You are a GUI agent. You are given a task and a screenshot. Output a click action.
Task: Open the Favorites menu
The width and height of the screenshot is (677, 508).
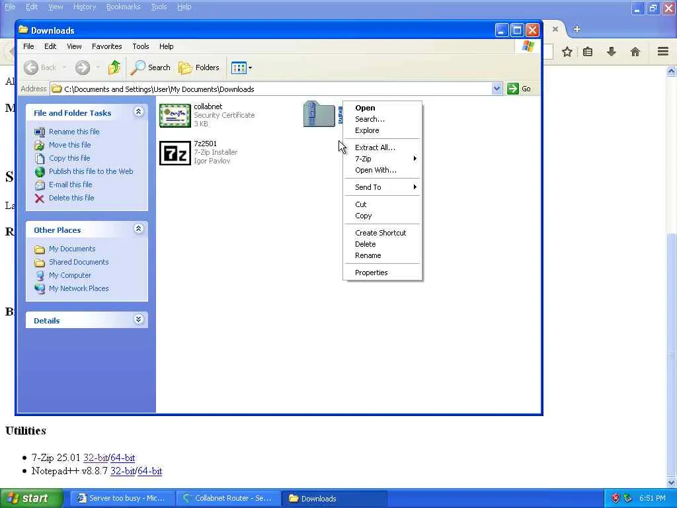[x=106, y=46]
